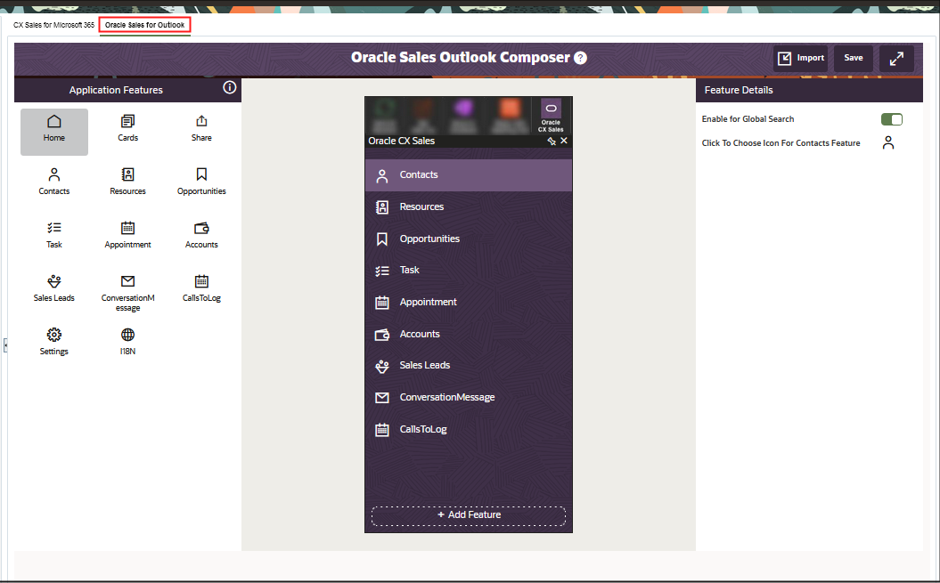Click the Application Features info icon
This screenshot has width=940, height=583.
point(230,87)
